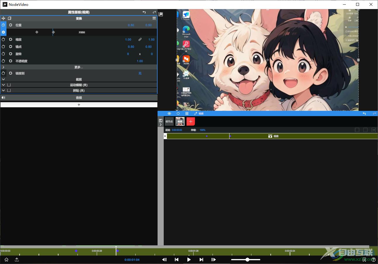This screenshot has width=378, height=264.
Task: Open the gear settings for 不透明度
Action: 11,61
